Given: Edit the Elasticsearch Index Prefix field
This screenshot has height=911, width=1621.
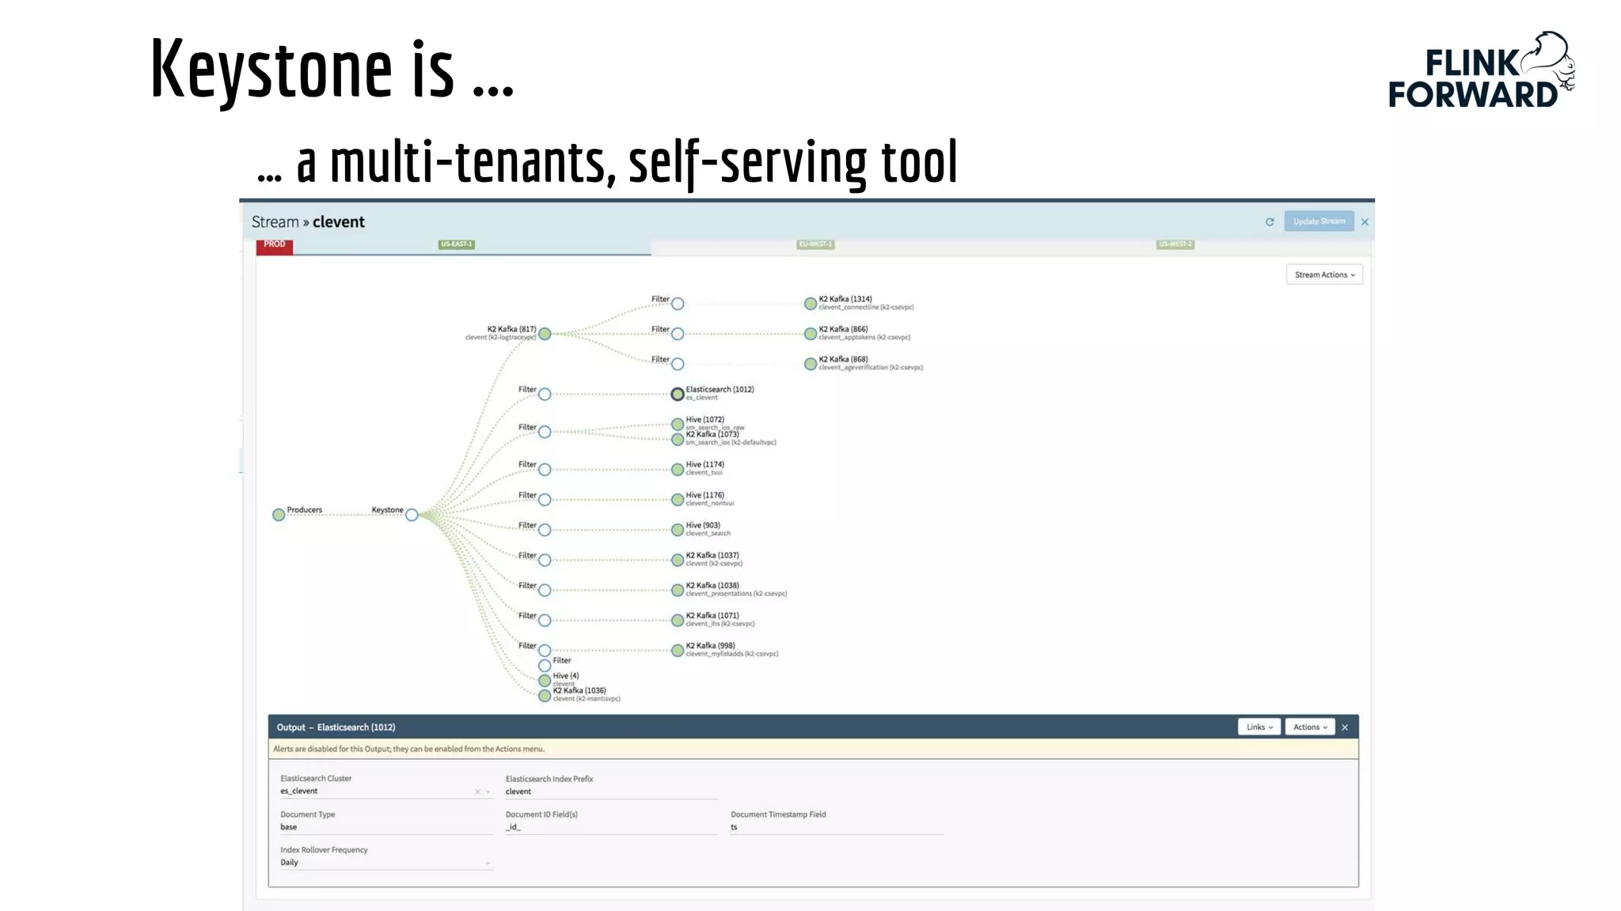Looking at the screenshot, I should tap(612, 792).
